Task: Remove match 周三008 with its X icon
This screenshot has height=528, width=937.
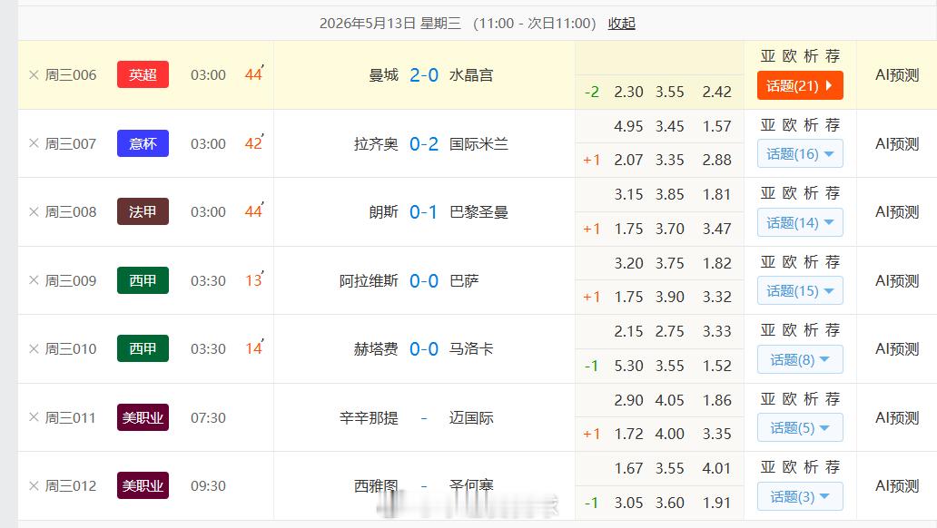Action: 35,211
